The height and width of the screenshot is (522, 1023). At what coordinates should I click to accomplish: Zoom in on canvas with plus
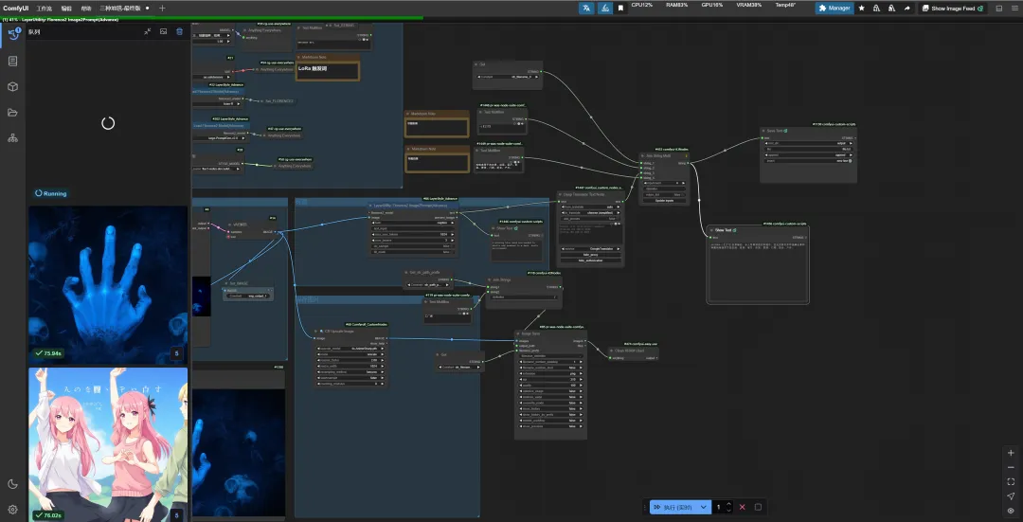pyautogui.click(x=1012, y=453)
